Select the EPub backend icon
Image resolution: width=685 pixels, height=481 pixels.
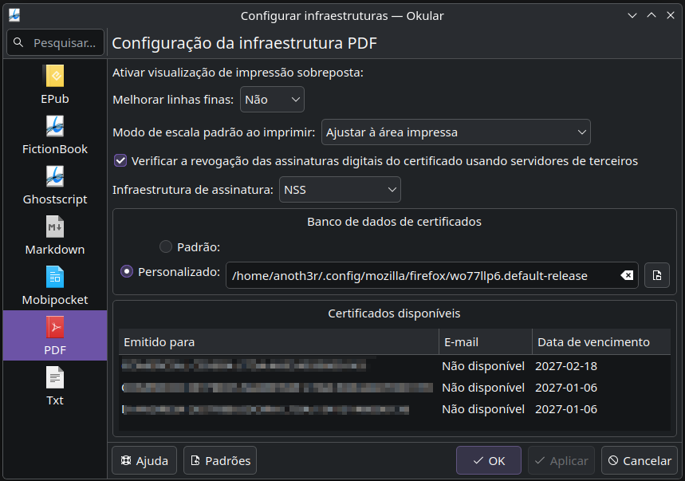[x=54, y=76]
